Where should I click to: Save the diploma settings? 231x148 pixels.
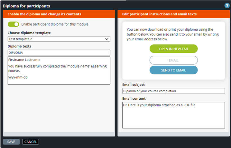pos(11,142)
